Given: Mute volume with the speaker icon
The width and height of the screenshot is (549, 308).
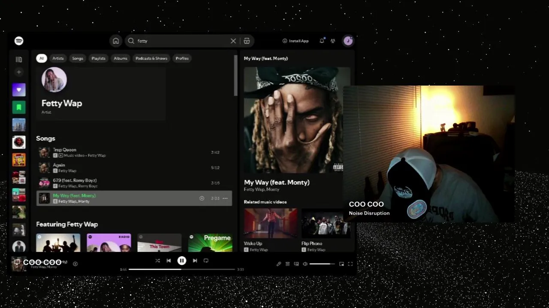Looking at the screenshot, I should point(305,264).
